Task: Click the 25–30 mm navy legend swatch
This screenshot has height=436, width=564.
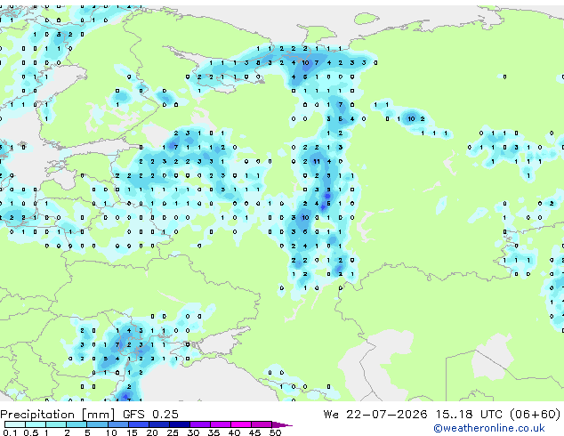Action: (x=179, y=424)
